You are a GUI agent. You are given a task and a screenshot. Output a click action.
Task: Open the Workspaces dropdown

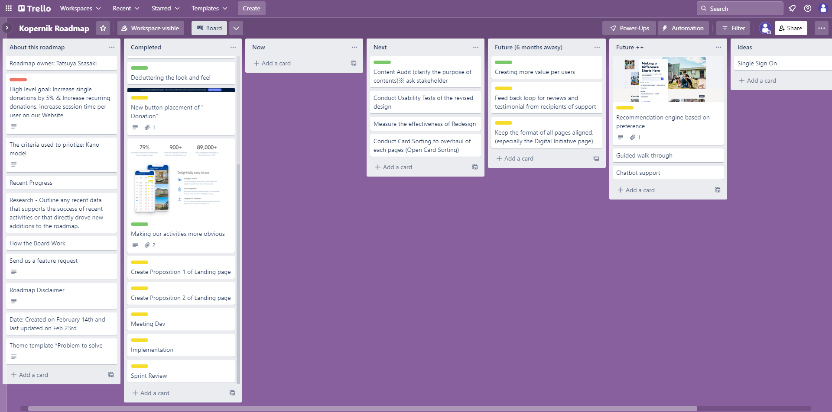(80, 8)
